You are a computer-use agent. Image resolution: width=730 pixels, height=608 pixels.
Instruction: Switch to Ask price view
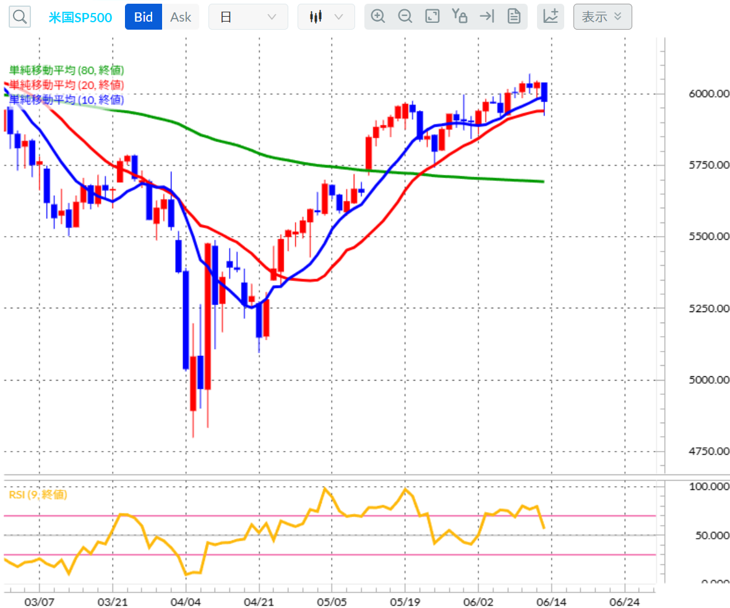pyautogui.click(x=181, y=17)
